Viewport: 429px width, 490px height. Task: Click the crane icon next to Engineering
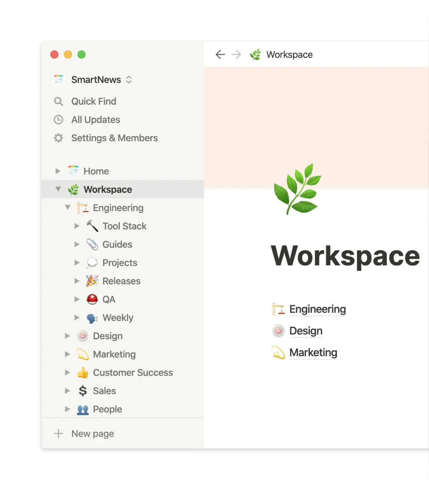pos(82,208)
